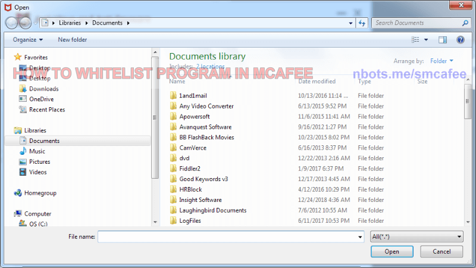Image resolution: width=476 pixels, height=268 pixels.
Task: Click the file list scroll up arrow
Action: pyautogui.click(x=468, y=80)
